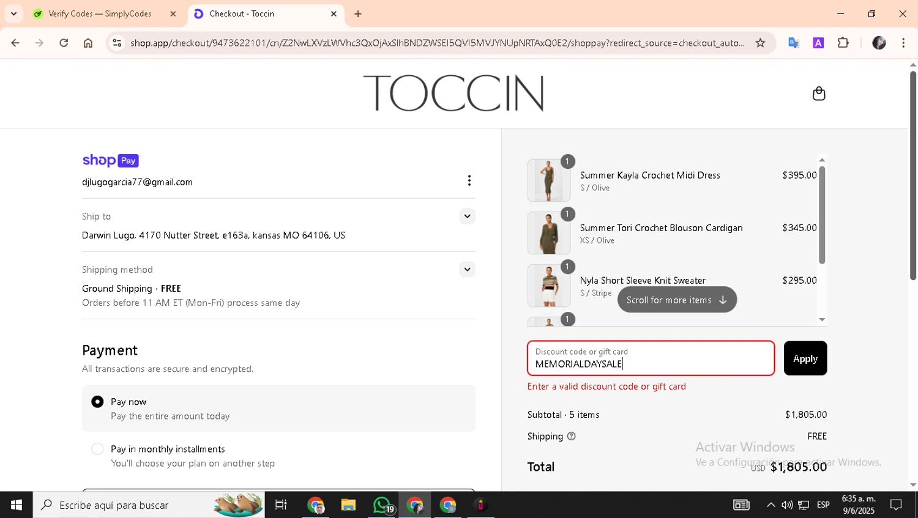918x518 pixels.
Task: Open the Summer Tori Crochet Blouson Cardigan thumbnail
Action: tap(549, 233)
